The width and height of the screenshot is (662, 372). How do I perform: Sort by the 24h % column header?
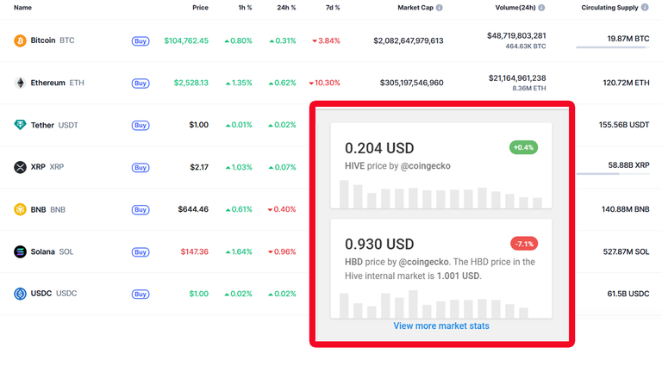[x=286, y=8]
